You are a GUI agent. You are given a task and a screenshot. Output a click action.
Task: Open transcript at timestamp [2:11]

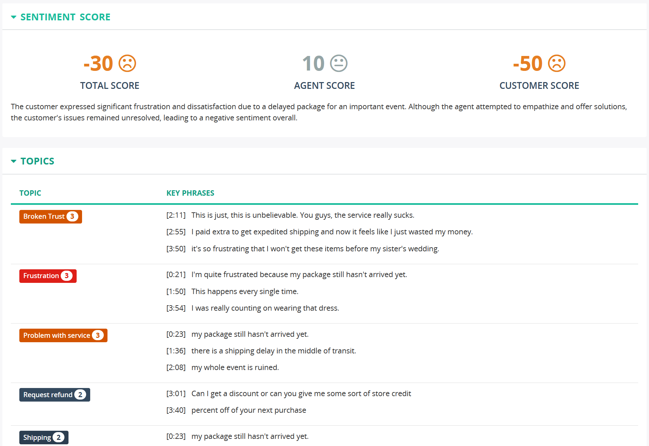176,215
